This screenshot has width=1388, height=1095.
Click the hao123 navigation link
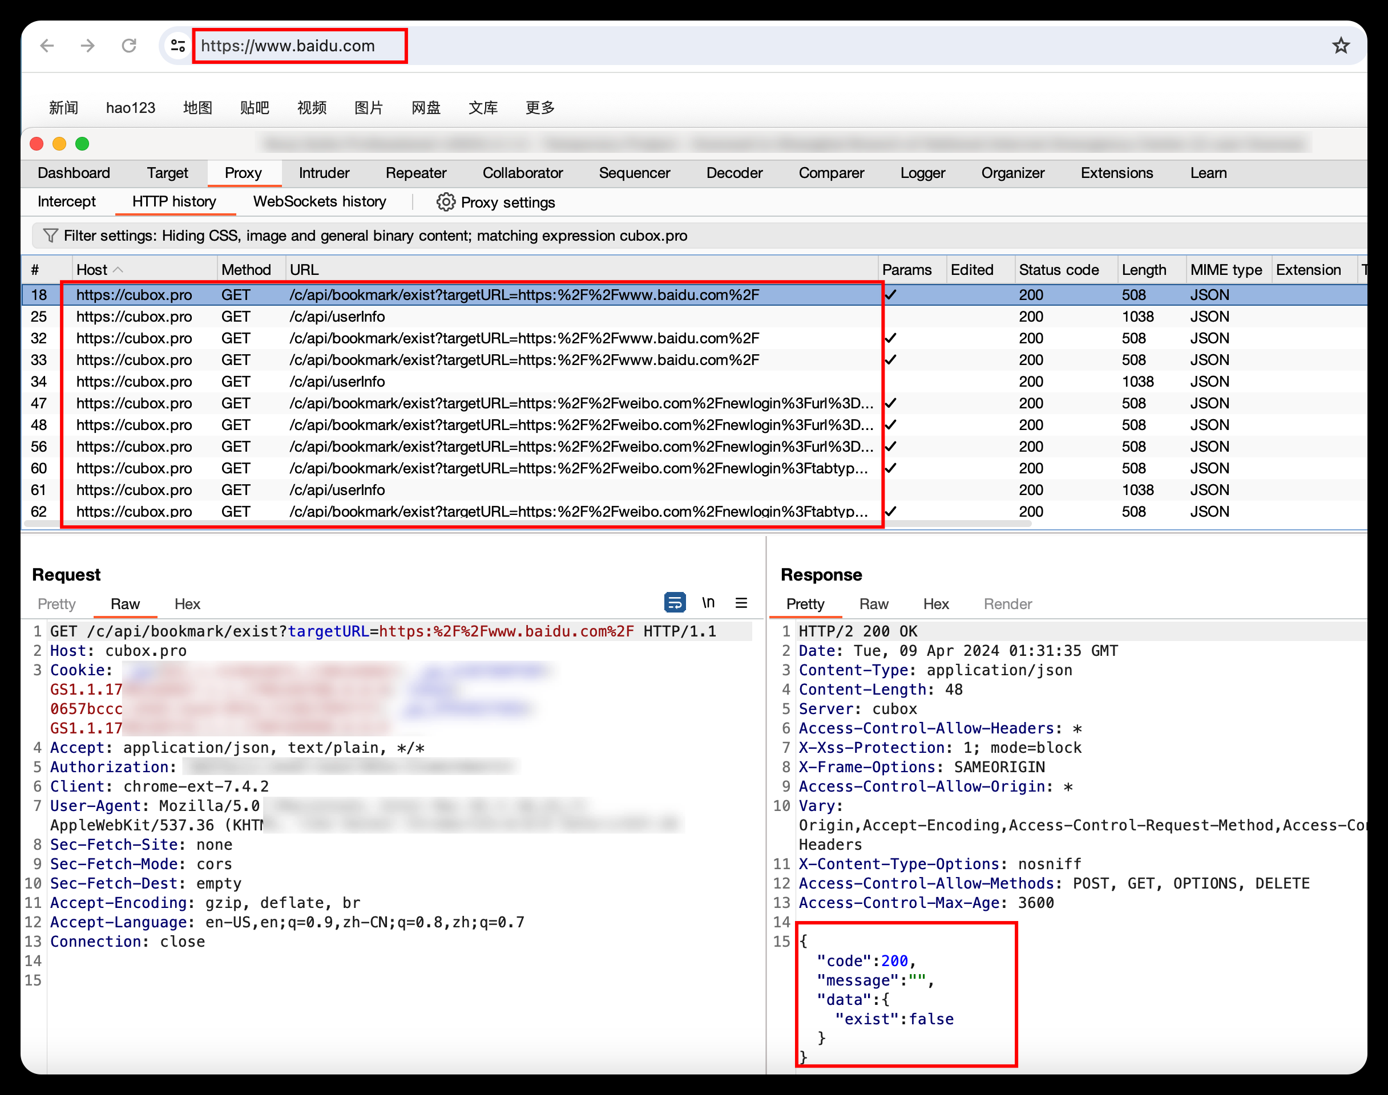[x=130, y=108]
